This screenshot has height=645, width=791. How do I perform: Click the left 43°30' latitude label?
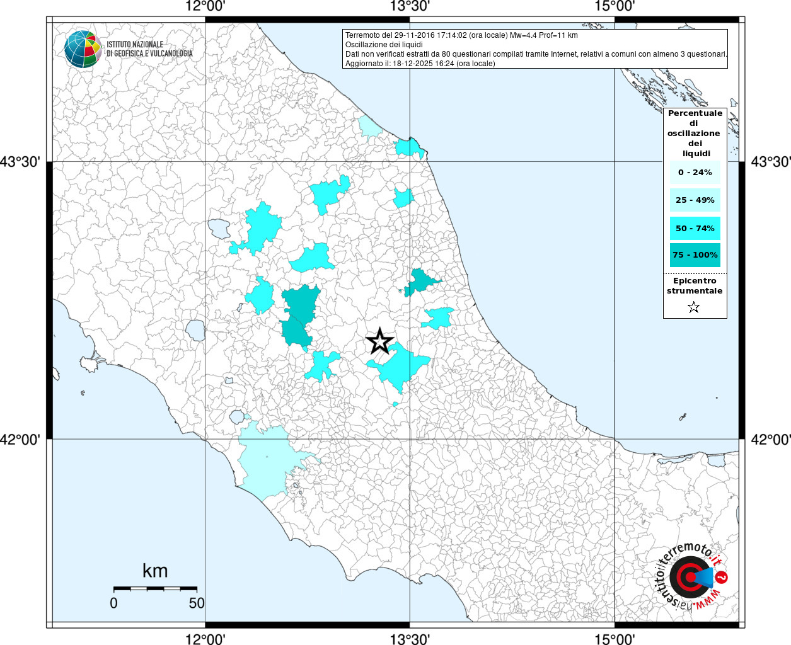tap(20, 162)
